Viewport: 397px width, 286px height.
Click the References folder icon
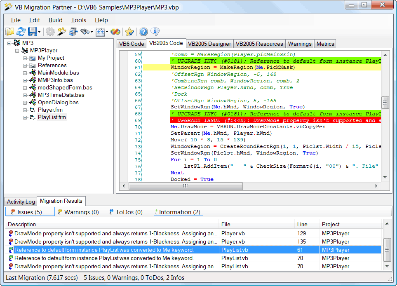[33, 66]
